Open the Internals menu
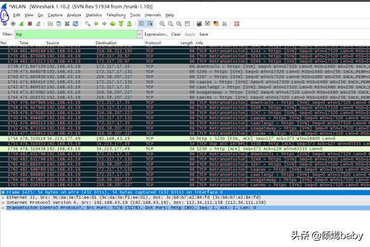Viewport: 370px width, 247px height. click(x=153, y=15)
